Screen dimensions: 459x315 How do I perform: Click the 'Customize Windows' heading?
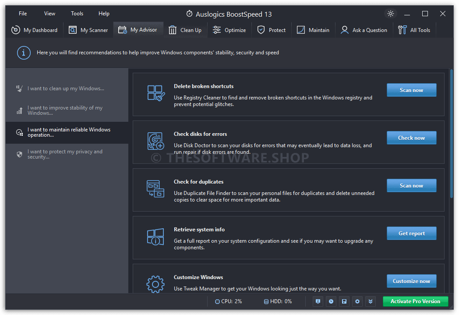(x=198, y=277)
